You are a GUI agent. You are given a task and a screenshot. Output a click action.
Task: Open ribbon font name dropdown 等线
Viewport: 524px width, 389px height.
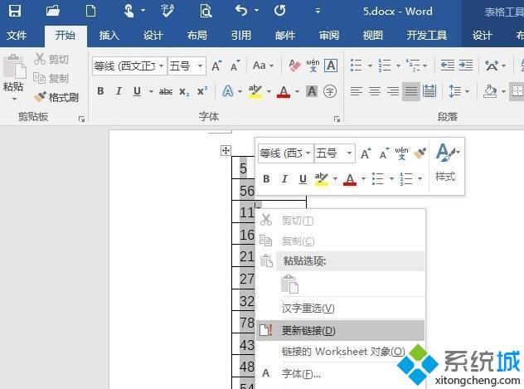tap(161, 66)
